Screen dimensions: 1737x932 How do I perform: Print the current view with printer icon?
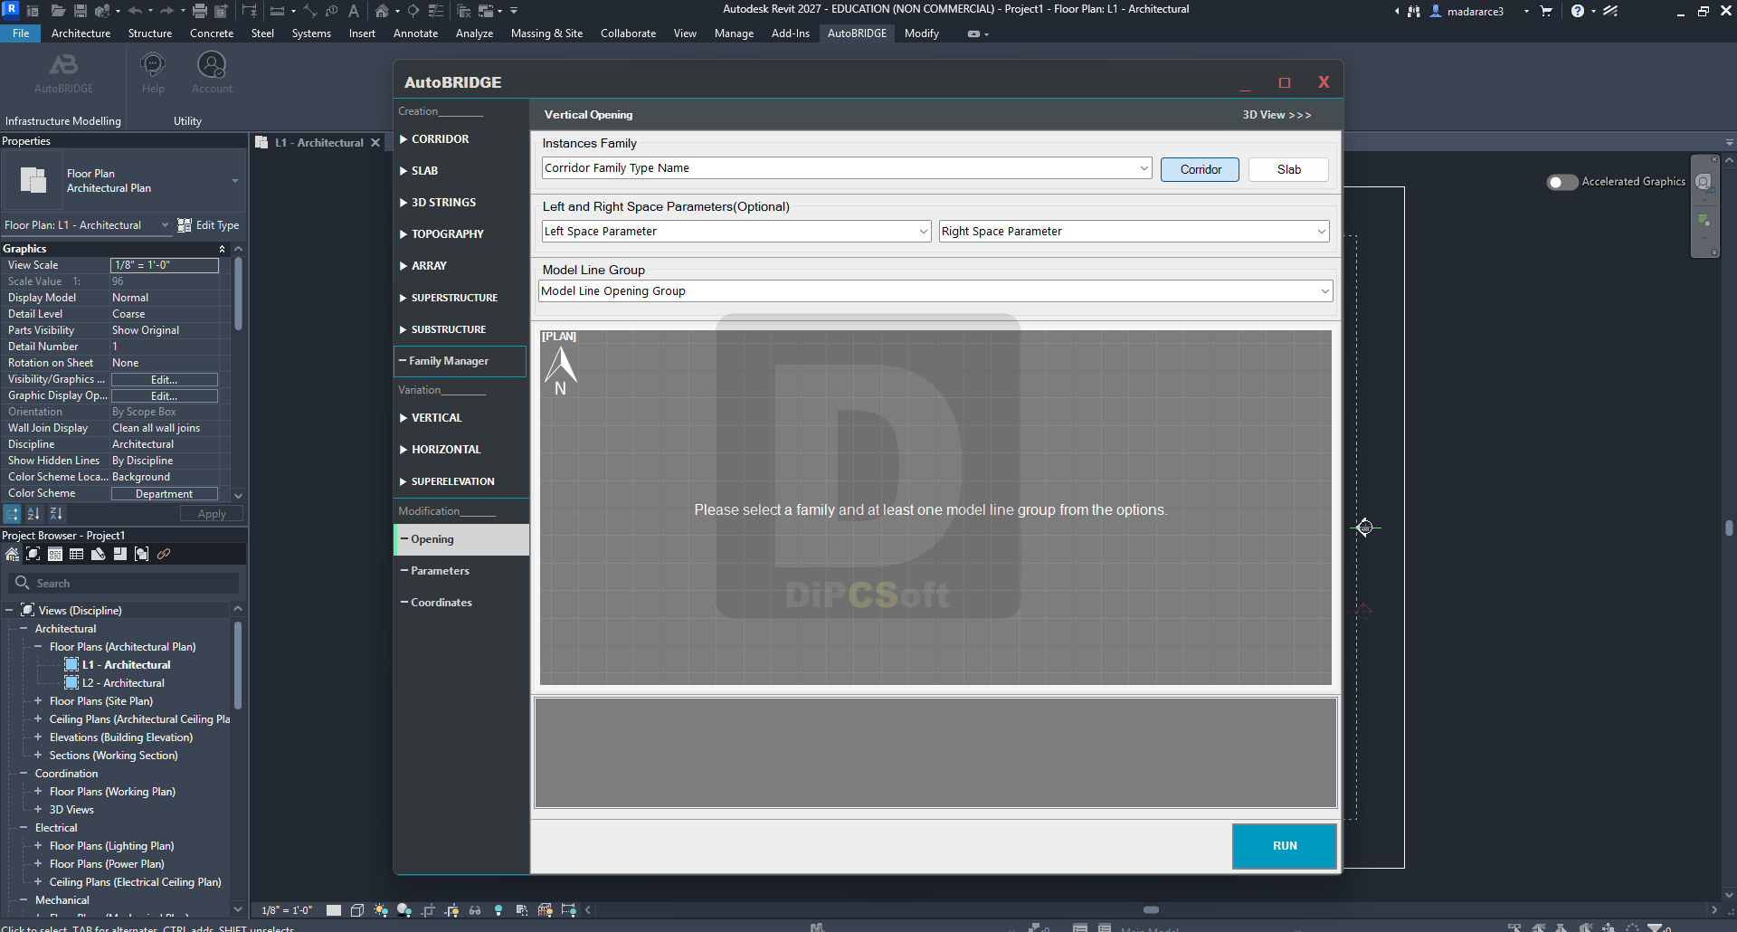point(200,11)
